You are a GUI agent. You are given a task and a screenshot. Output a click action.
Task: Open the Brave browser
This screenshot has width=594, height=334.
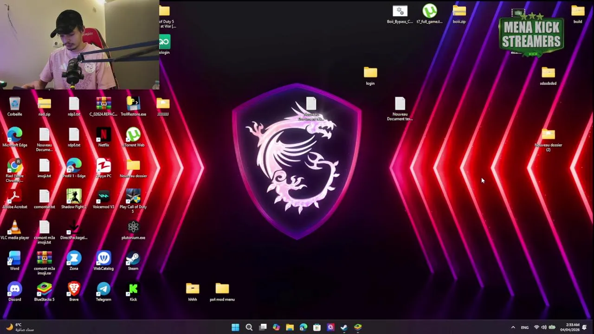click(x=74, y=292)
